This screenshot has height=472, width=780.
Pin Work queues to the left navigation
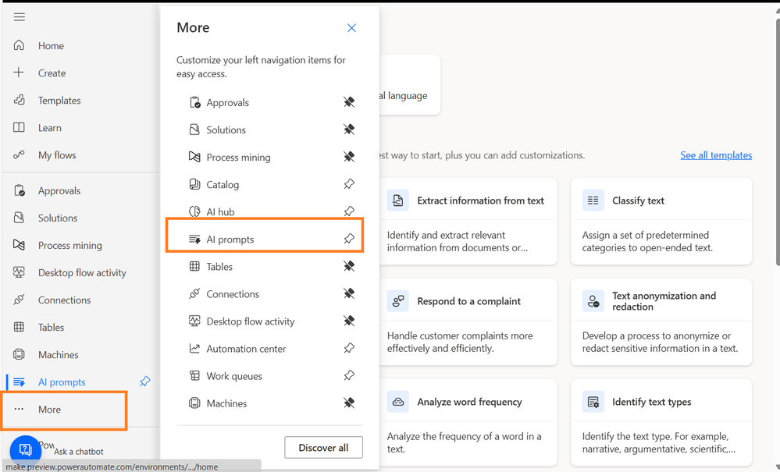[x=349, y=375]
